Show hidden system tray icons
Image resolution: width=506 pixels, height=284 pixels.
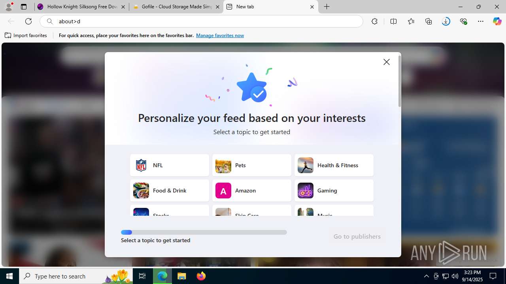[x=427, y=276]
